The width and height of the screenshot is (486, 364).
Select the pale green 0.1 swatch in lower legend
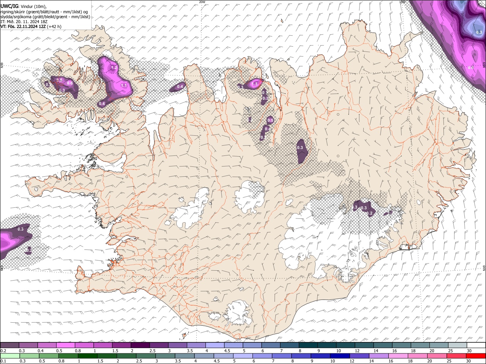point(10,356)
